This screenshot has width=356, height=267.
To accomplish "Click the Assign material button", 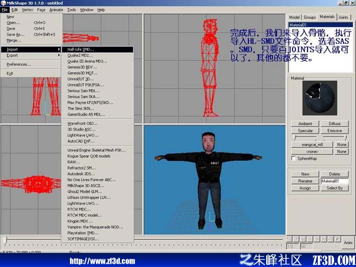I will pyautogui.click(x=305, y=188).
